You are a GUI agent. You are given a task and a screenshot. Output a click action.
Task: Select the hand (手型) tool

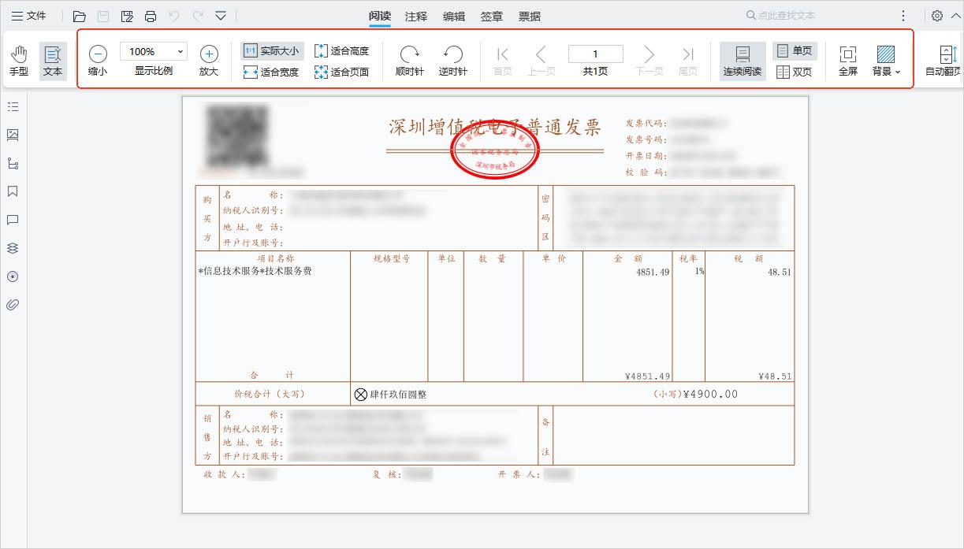pyautogui.click(x=19, y=58)
